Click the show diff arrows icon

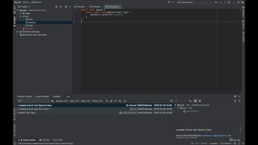pos(177,101)
